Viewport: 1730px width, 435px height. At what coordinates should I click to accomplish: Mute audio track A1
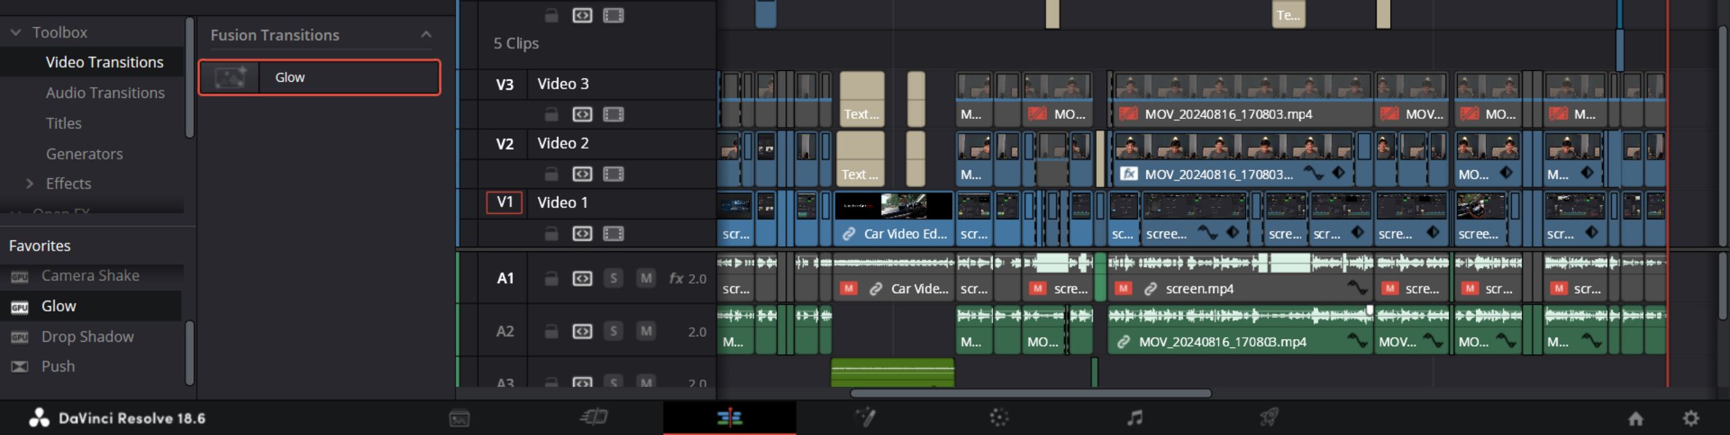(646, 278)
